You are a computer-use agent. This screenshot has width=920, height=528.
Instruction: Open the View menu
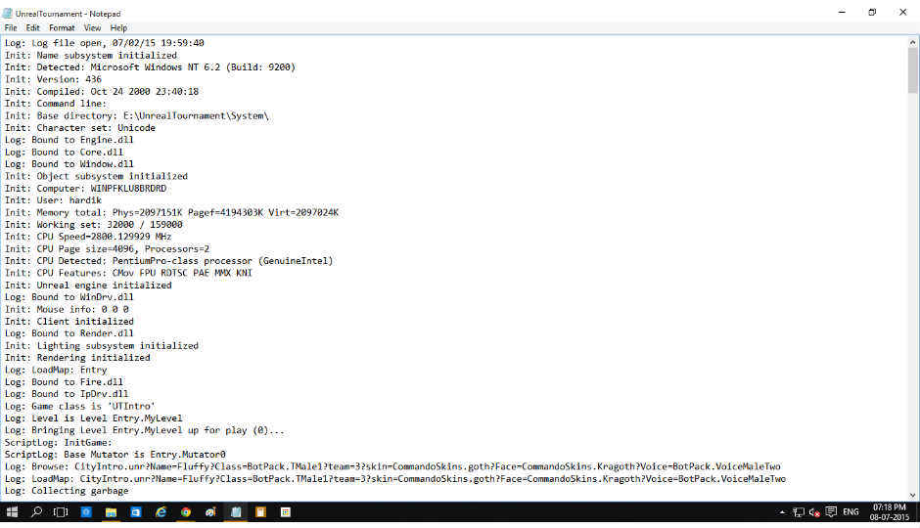coord(92,27)
